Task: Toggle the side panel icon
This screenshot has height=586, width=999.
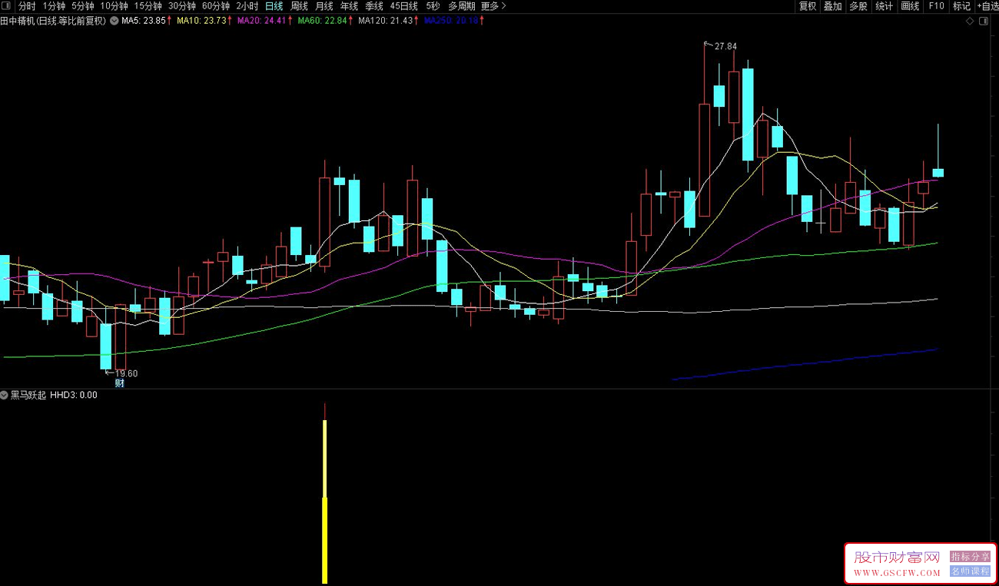Action: [x=985, y=22]
